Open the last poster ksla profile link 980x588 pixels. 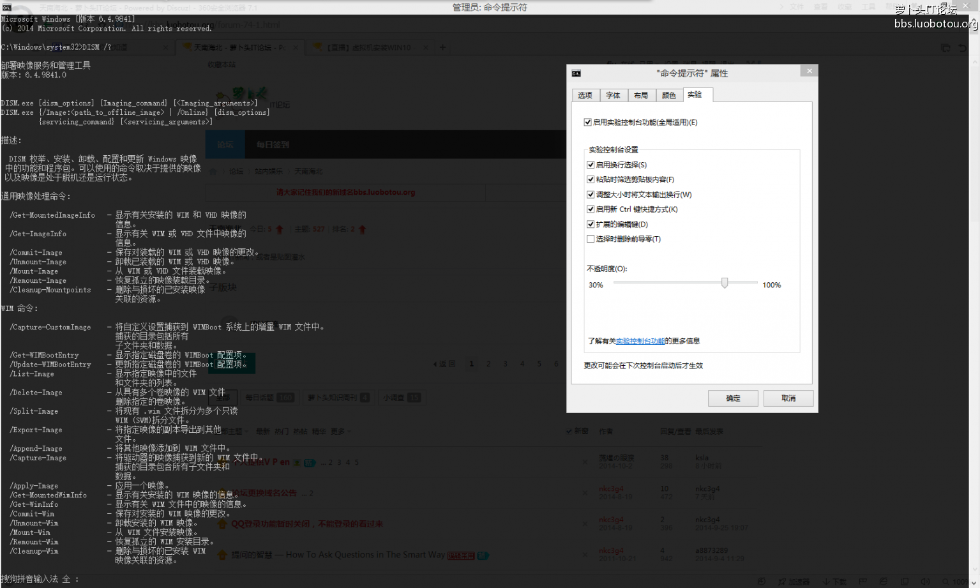pyautogui.click(x=702, y=458)
